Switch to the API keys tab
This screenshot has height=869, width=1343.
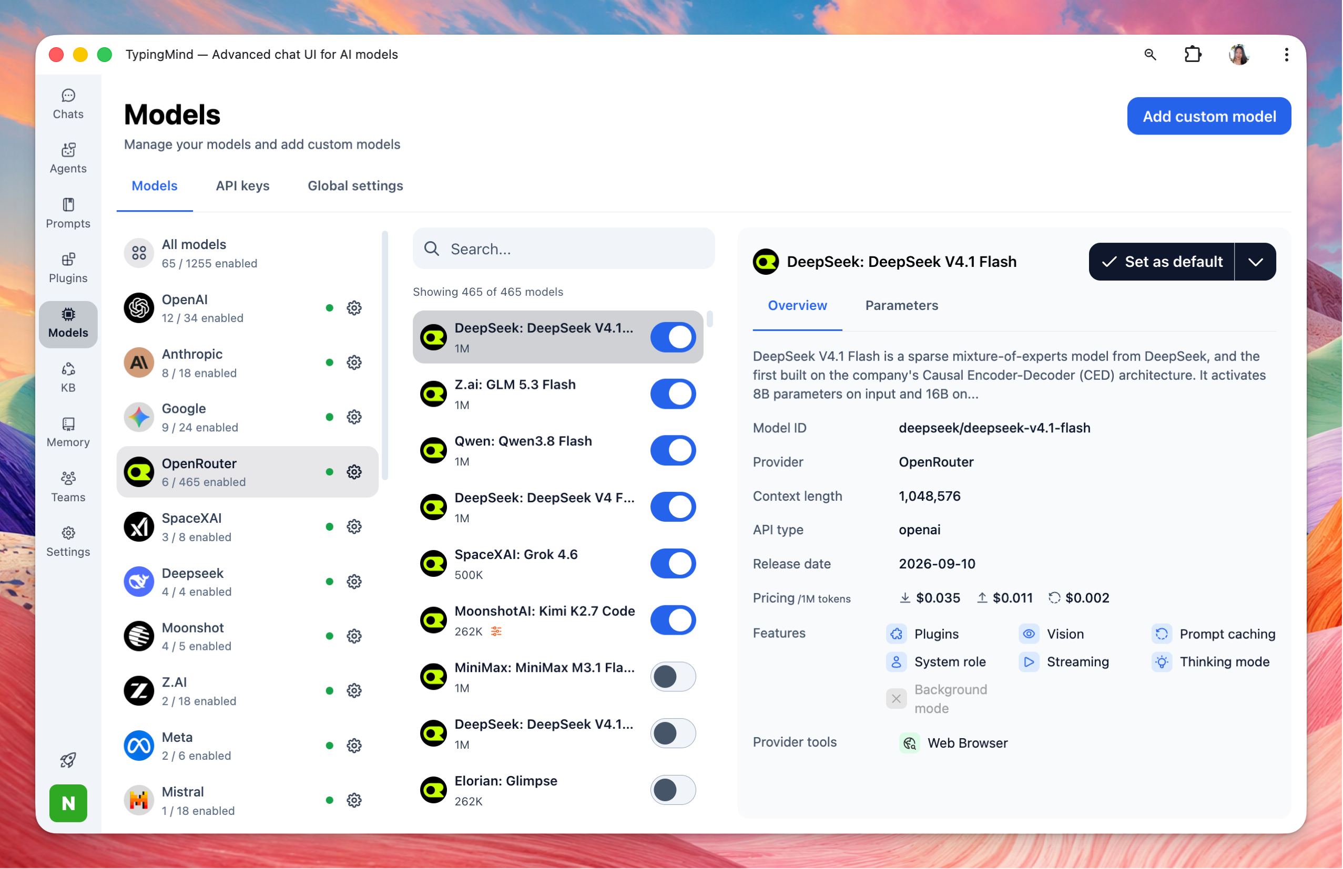(242, 186)
